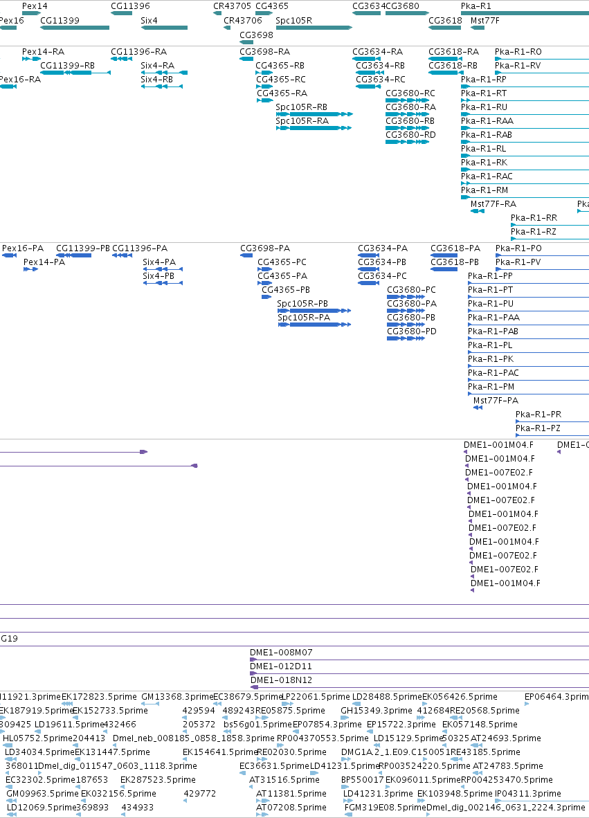Open transcript label "Pex14-RA"

(x=44, y=52)
